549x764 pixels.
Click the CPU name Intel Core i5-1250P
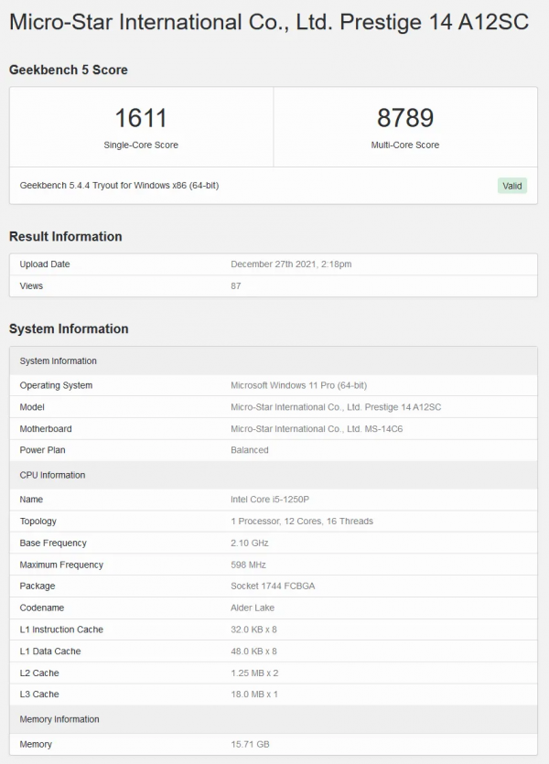tap(270, 500)
